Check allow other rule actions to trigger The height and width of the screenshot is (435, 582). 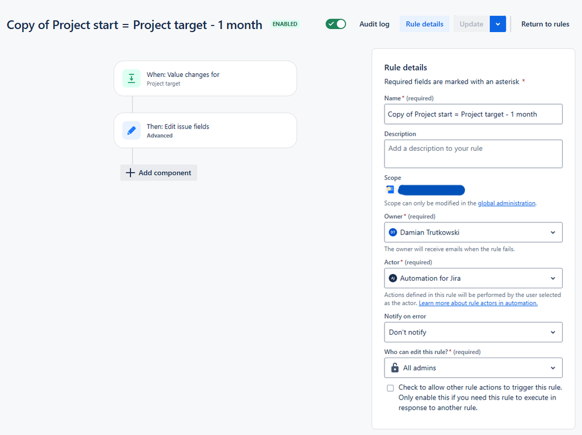(390, 388)
